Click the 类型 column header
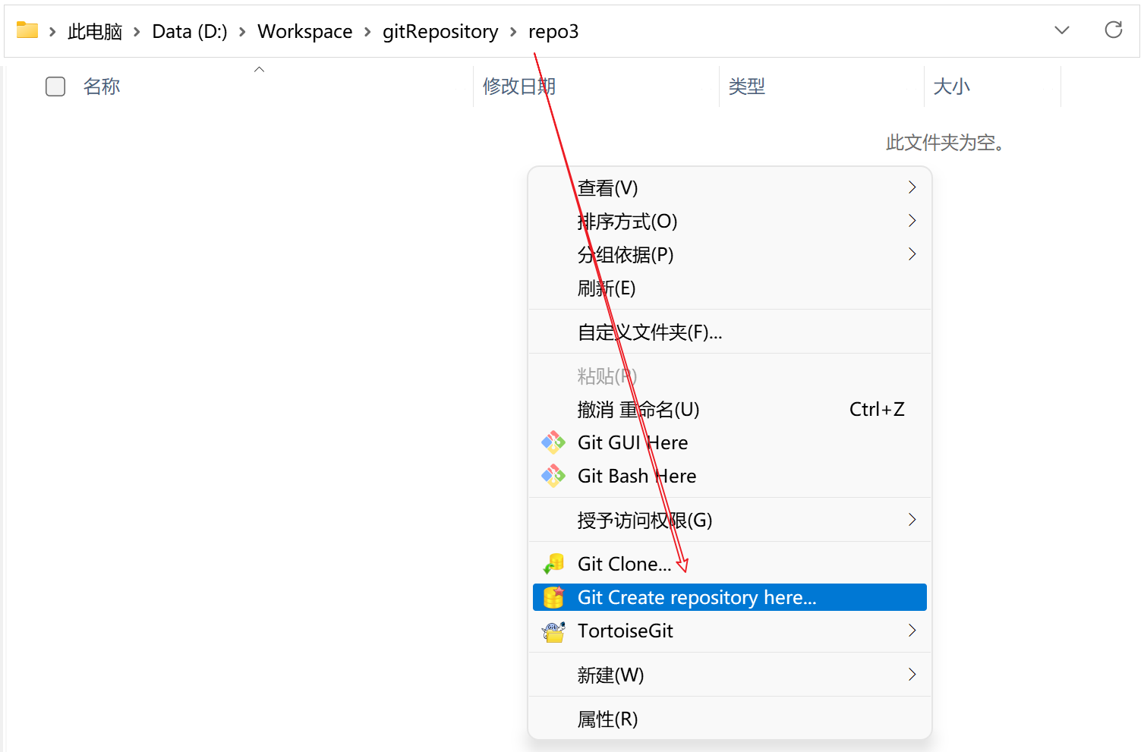 tap(746, 87)
